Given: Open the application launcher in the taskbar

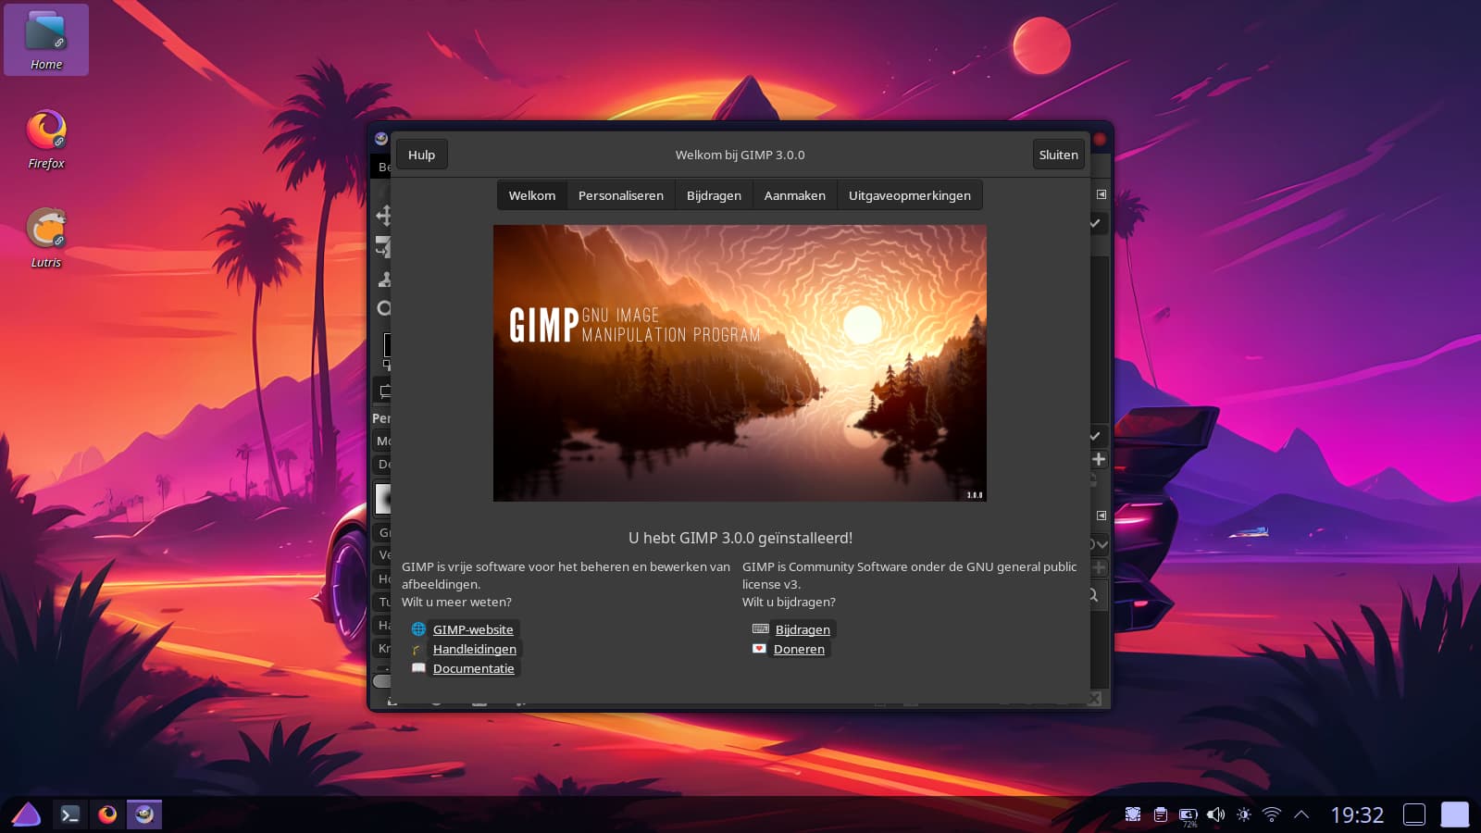Looking at the screenshot, I should [26, 814].
